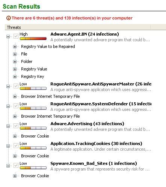Expand Browser Cookie under Adware.Advertising

point(15,136)
